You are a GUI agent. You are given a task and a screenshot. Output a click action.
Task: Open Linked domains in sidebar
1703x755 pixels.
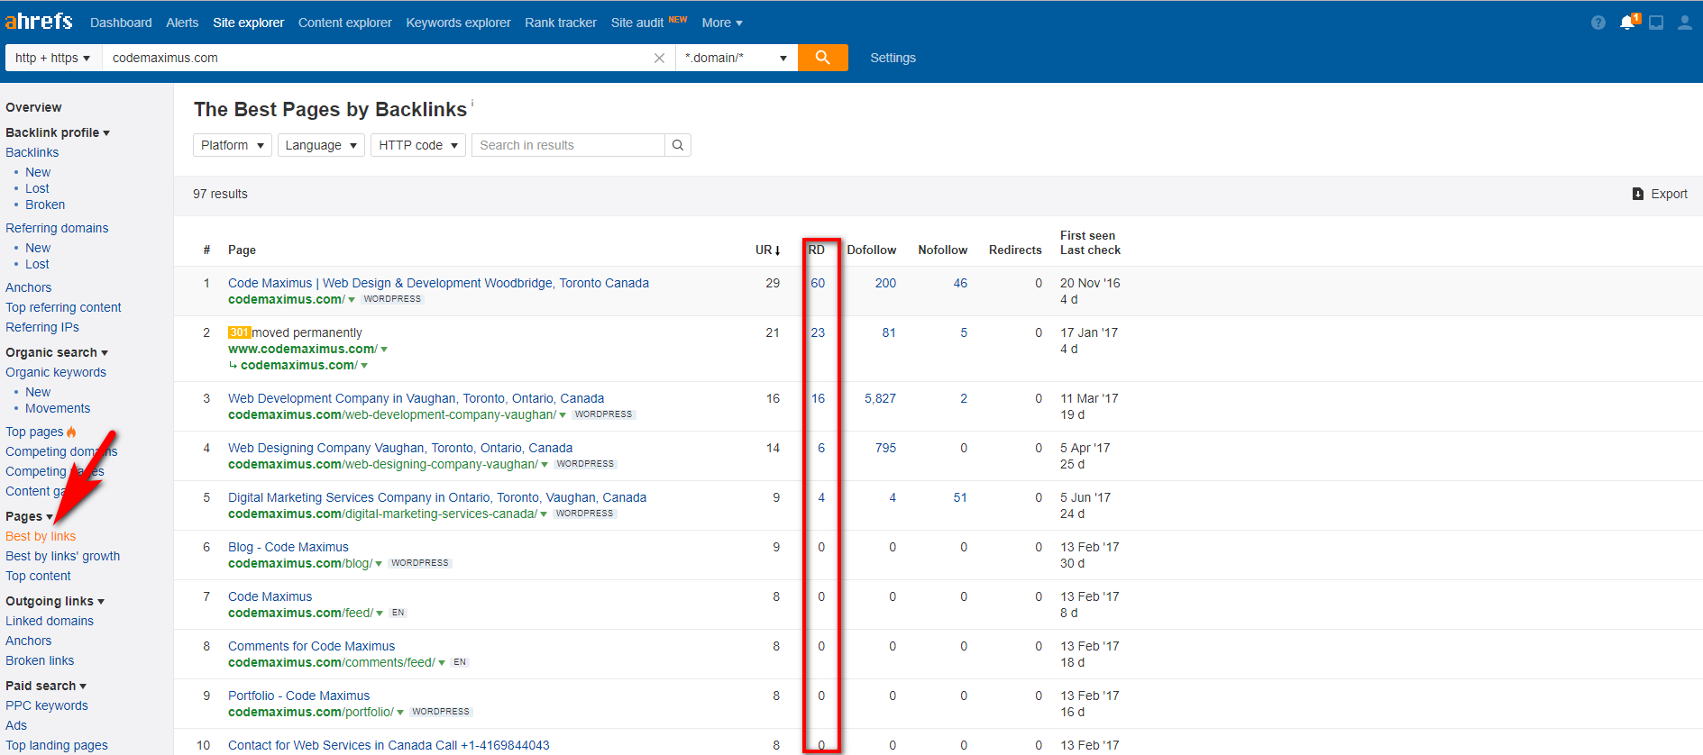coord(50,621)
